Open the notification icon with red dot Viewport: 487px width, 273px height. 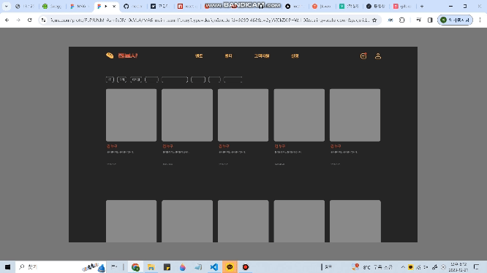(363, 56)
